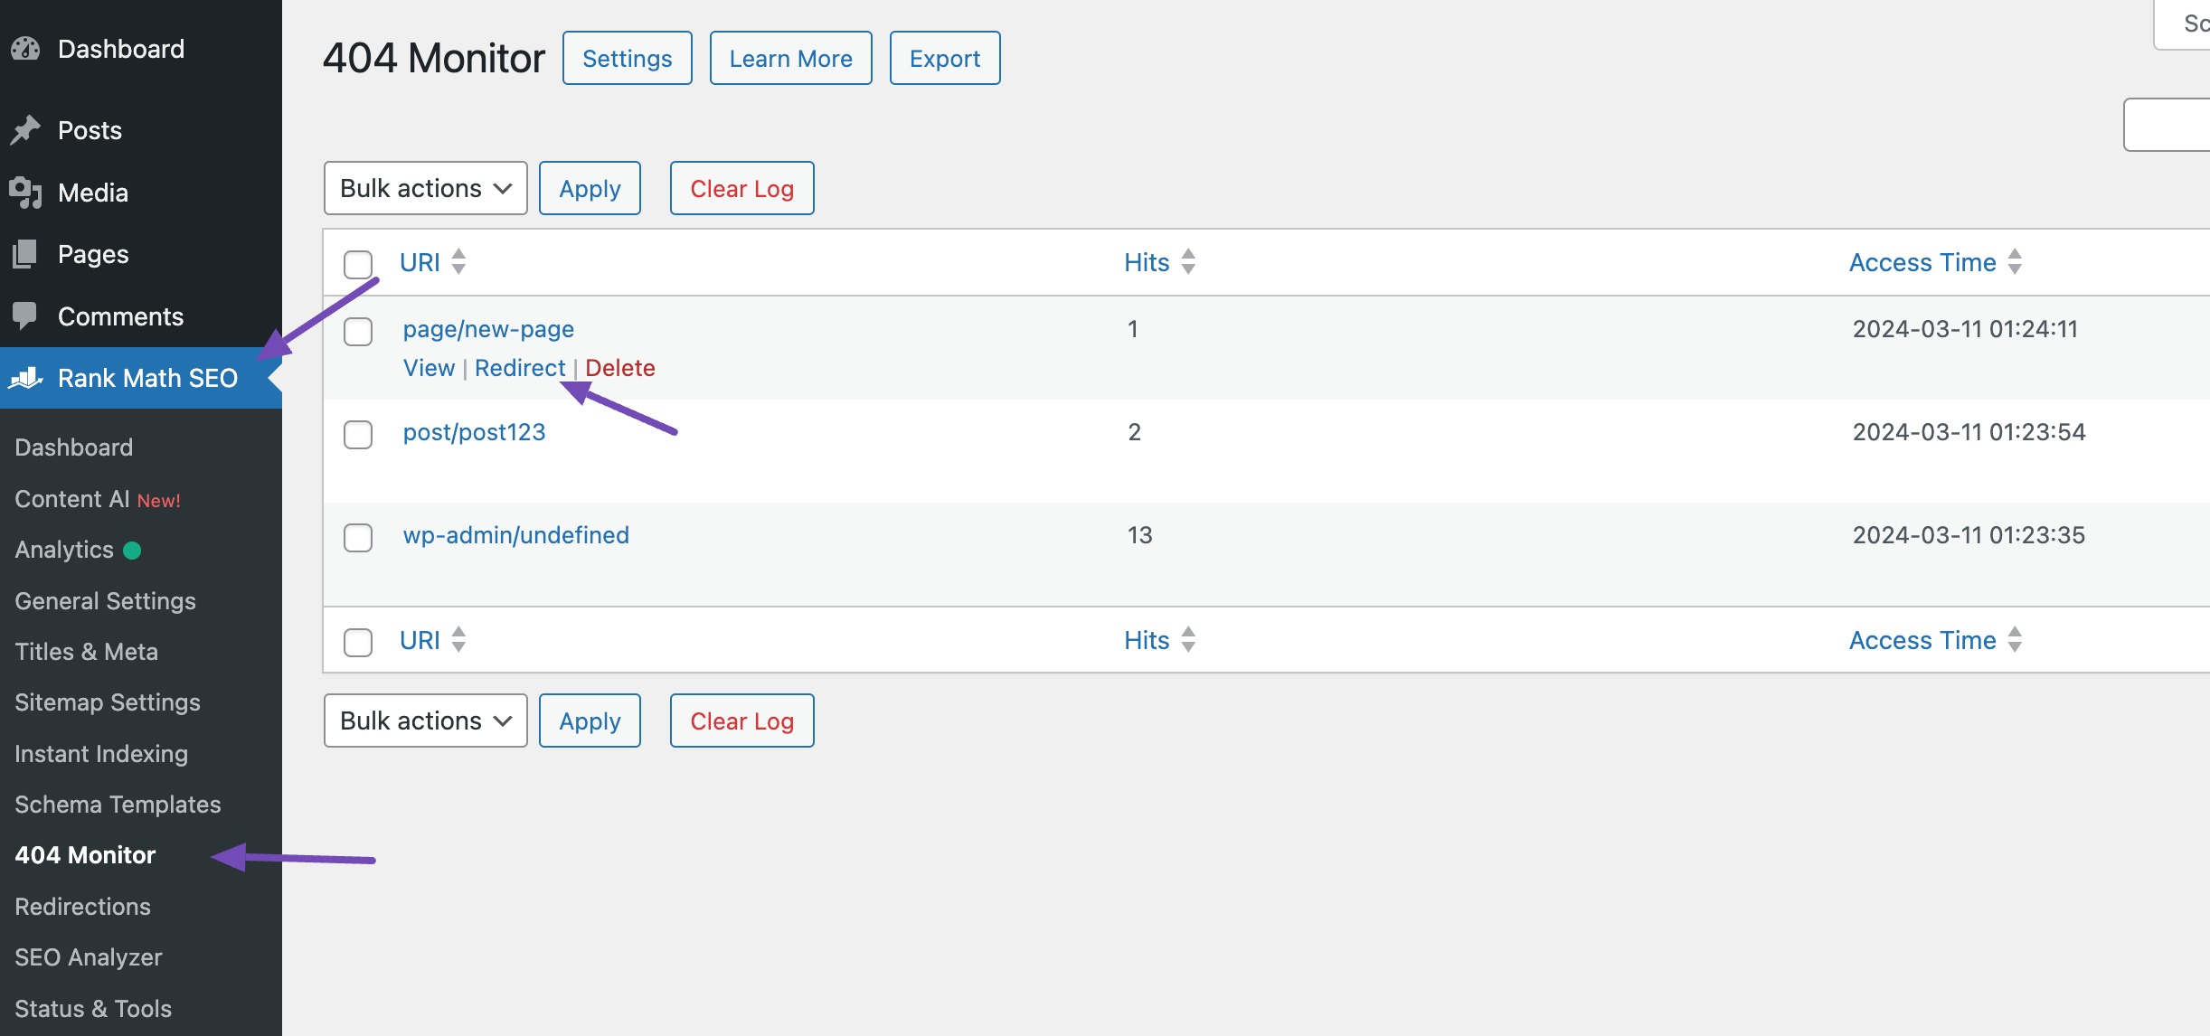2210x1036 pixels.
Task: Click the Rank Math SEO chart icon
Action: point(25,378)
